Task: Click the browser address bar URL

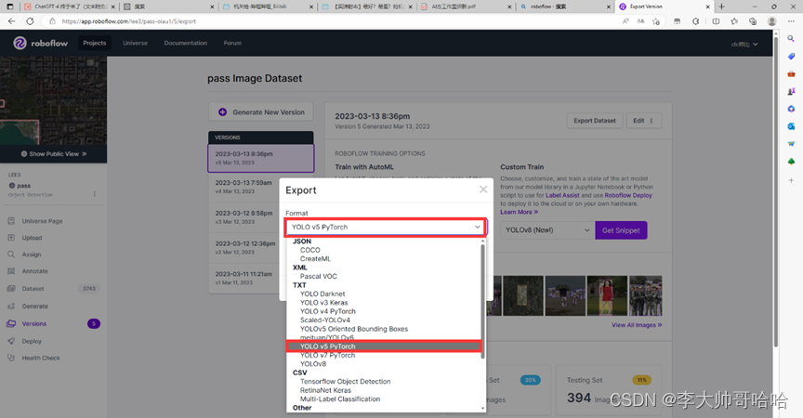Action: pos(128,21)
